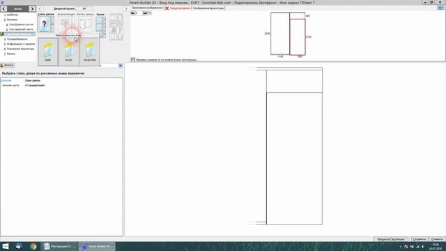This screenshot has height=251, width=446.
Task: Switch to Smart Builder taskbar item
Action: pyautogui.click(x=98, y=246)
